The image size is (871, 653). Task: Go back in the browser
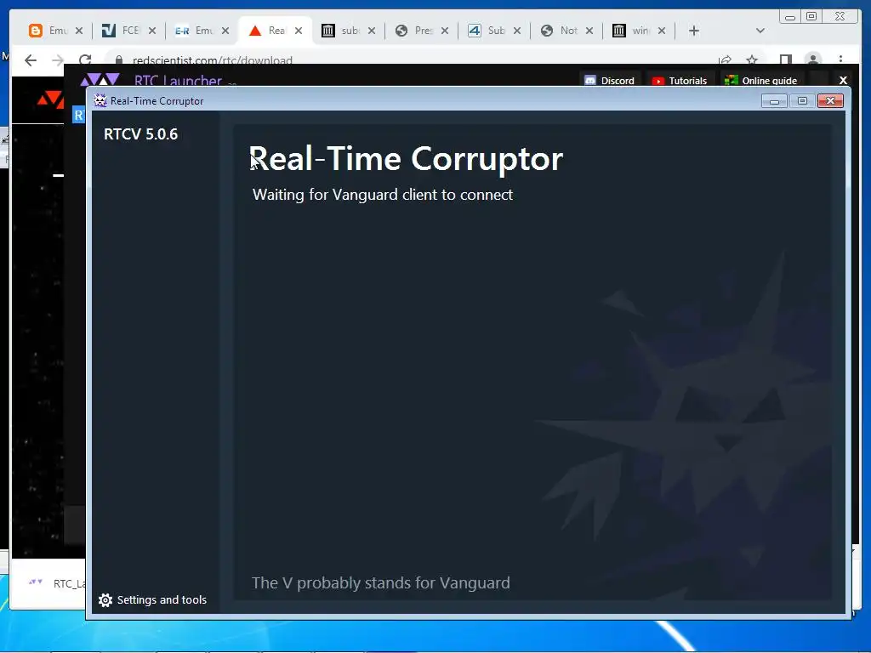31,60
